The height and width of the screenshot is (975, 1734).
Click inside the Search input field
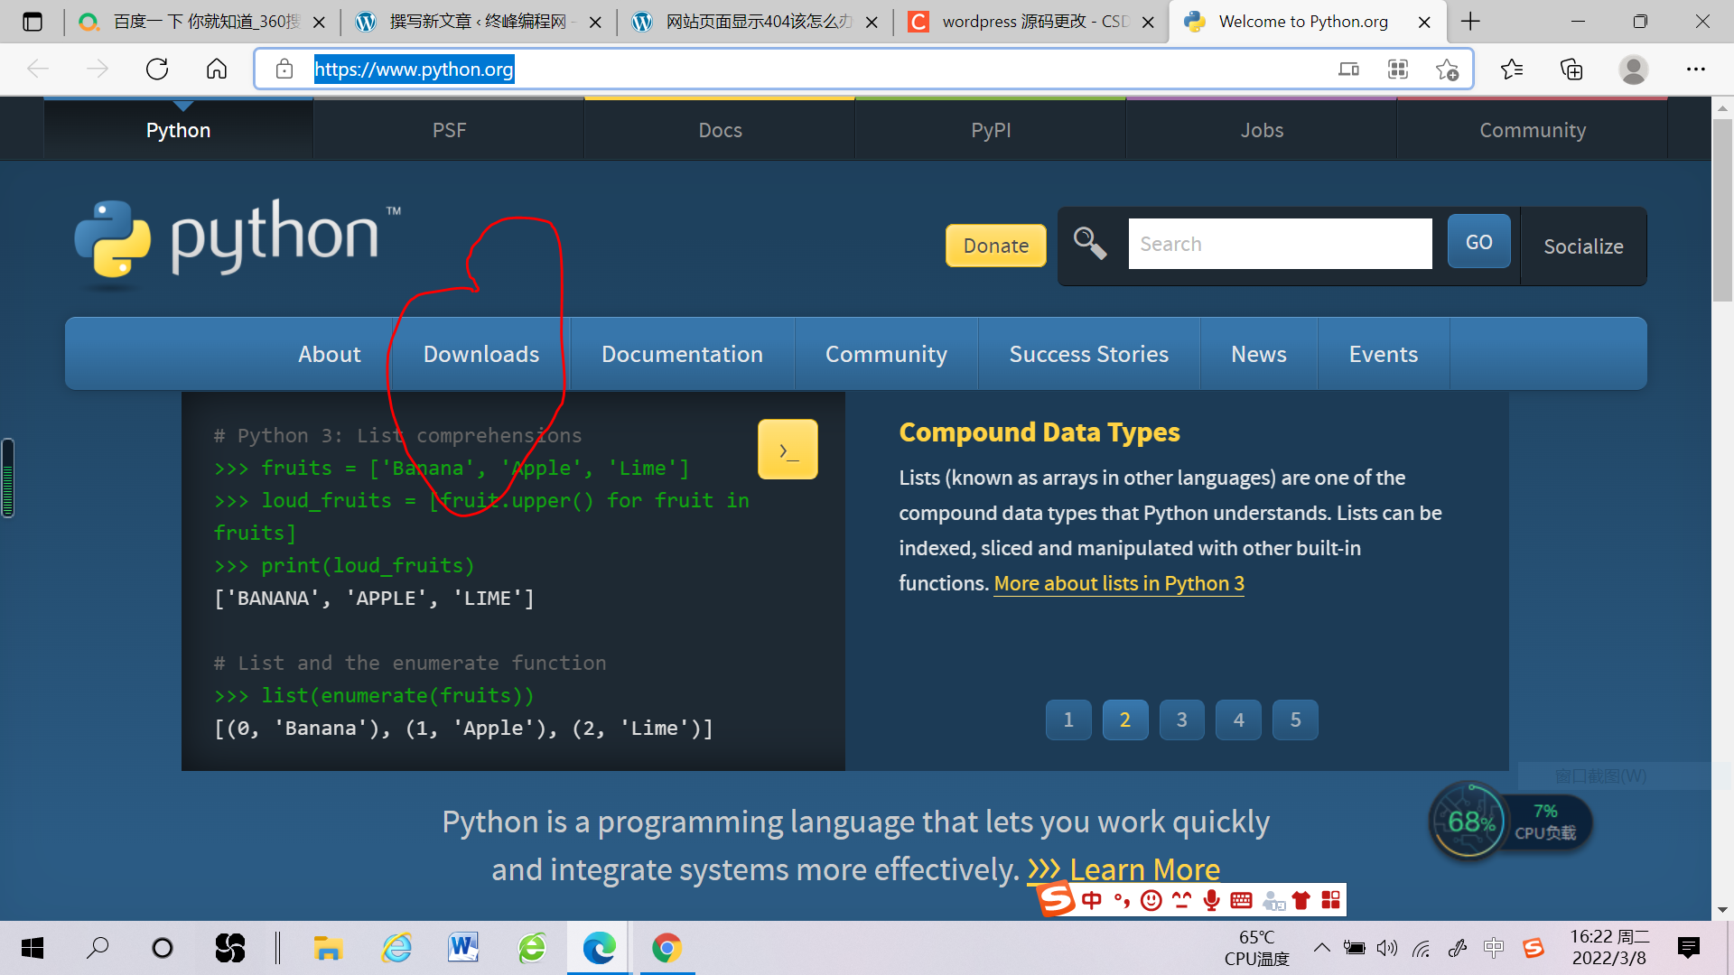pyautogui.click(x=1279, y=244)
